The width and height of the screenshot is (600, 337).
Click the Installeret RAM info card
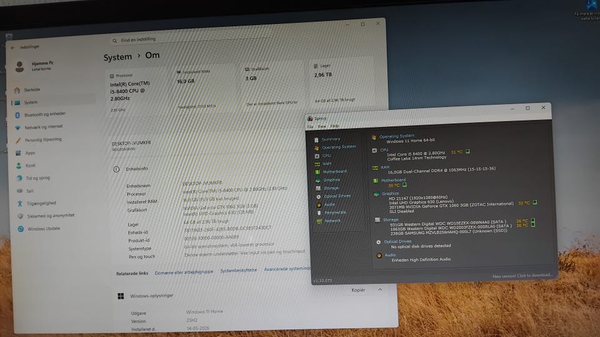tap(205, 89)
